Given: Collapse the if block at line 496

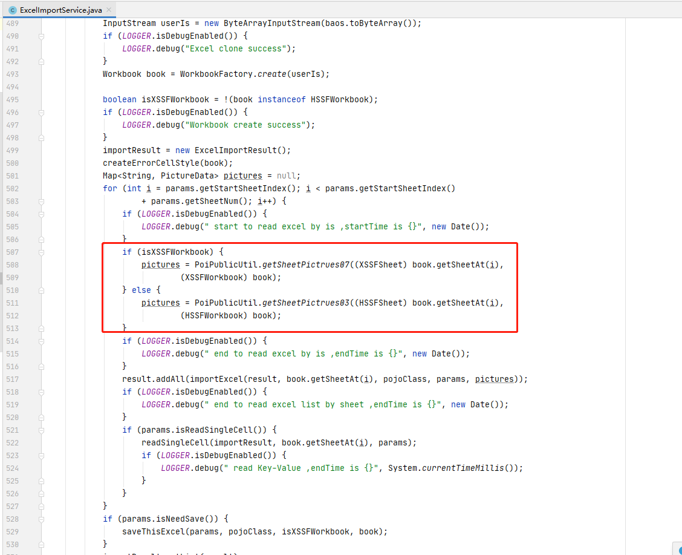Looking at the screenshot, I should (41, 113).
